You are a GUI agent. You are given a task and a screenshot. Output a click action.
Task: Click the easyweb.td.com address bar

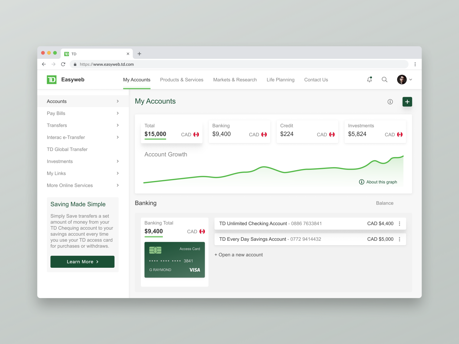239,64
